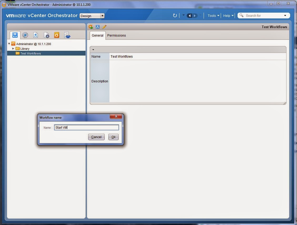Click vCenter Orchestrator icon in title bar
297x225 pixels.
(4, 4)
